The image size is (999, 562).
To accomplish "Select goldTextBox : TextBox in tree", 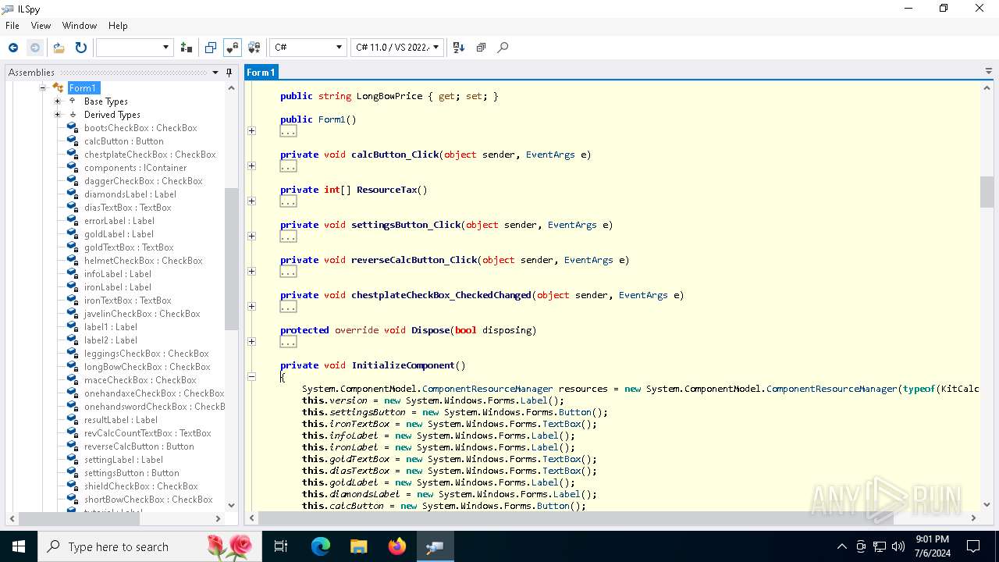I will 129,247.
